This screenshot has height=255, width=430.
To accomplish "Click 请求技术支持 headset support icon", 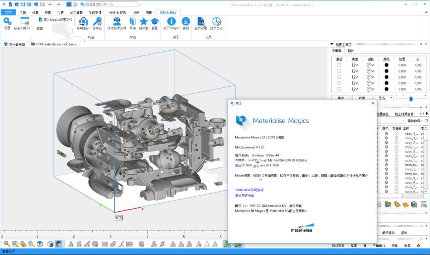I will (117, 21).
